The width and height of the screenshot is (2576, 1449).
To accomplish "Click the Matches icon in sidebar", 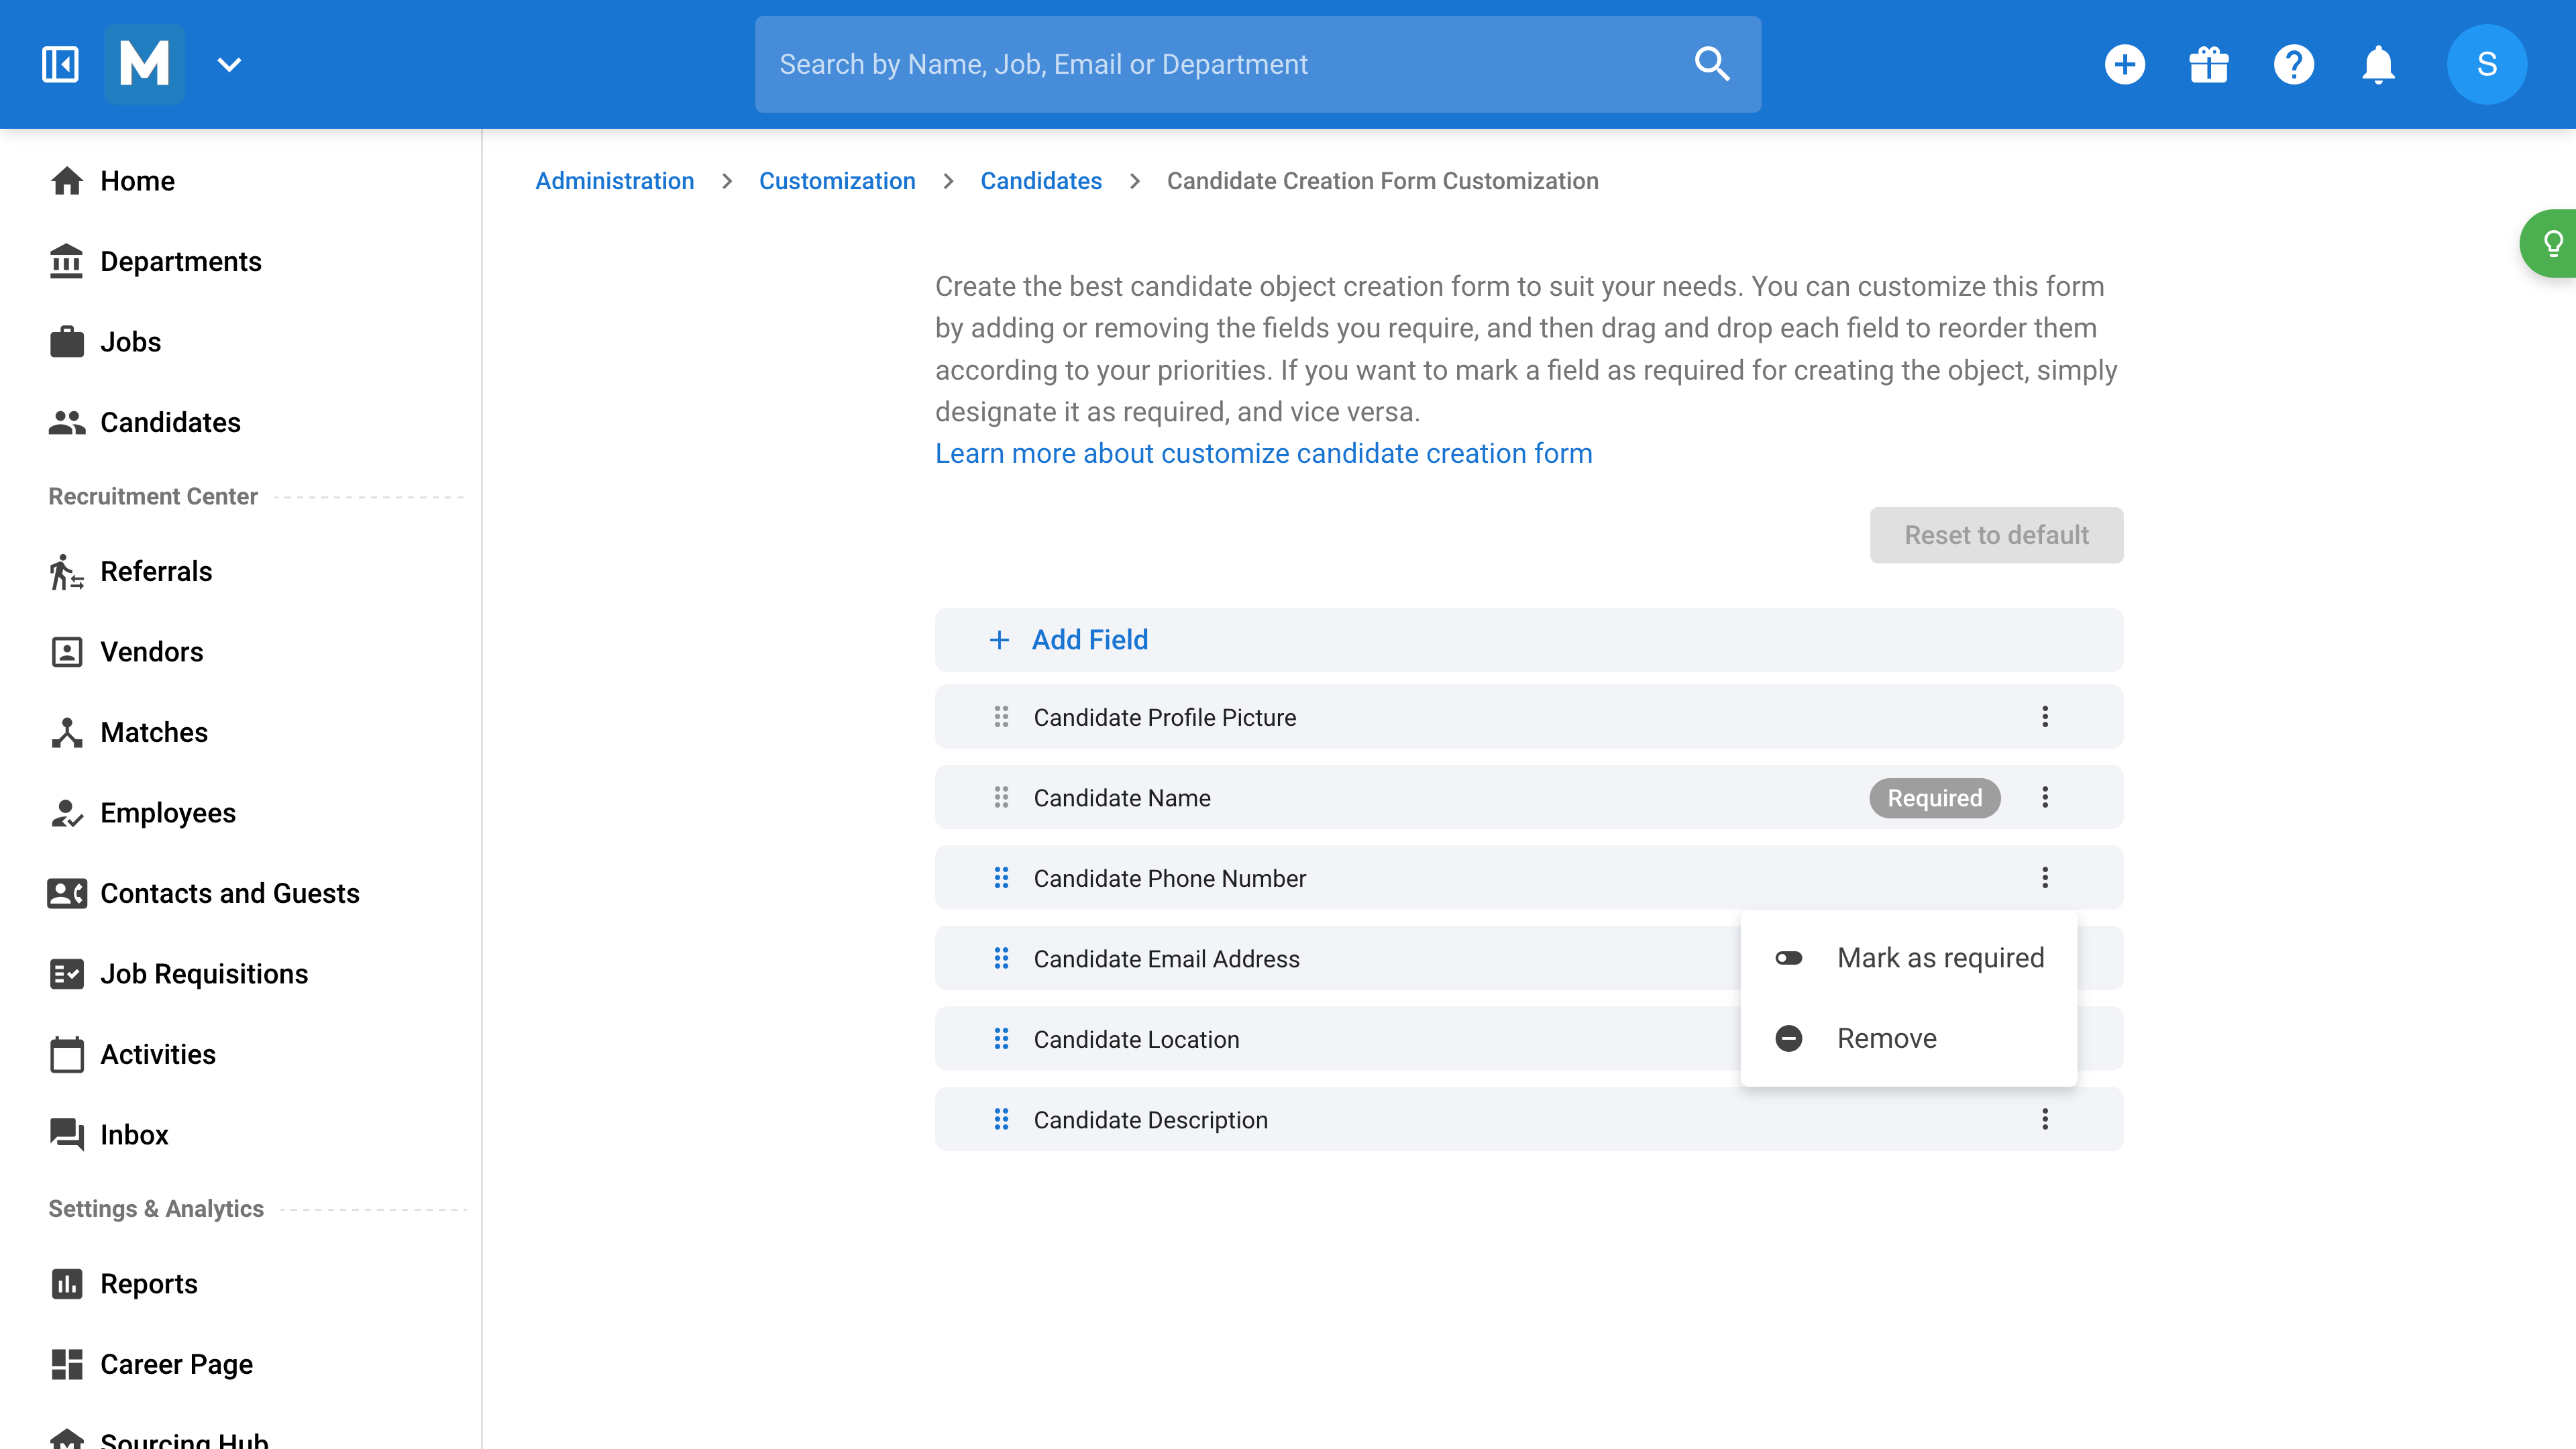I will point(66,732).
